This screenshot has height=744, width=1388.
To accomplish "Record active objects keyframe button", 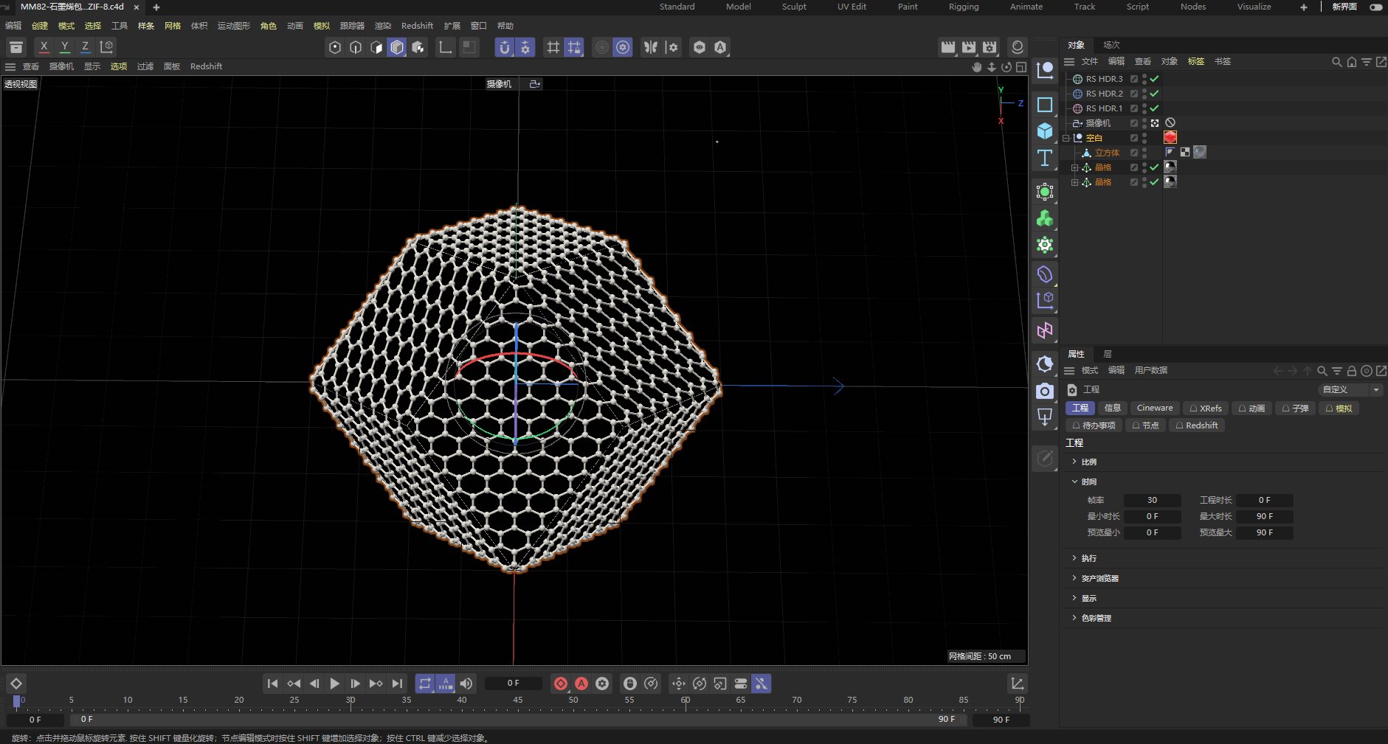I will (x=561, y=684).
